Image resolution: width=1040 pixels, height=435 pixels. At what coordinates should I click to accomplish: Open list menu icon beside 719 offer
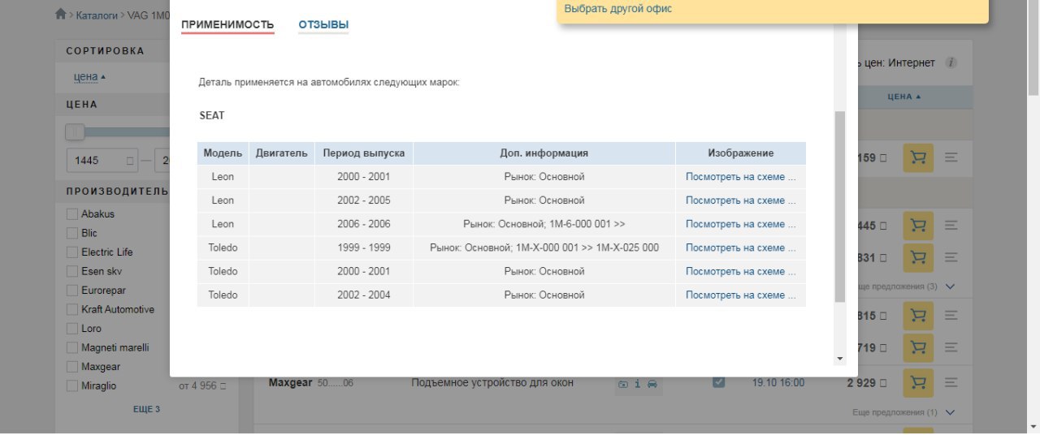951,347
